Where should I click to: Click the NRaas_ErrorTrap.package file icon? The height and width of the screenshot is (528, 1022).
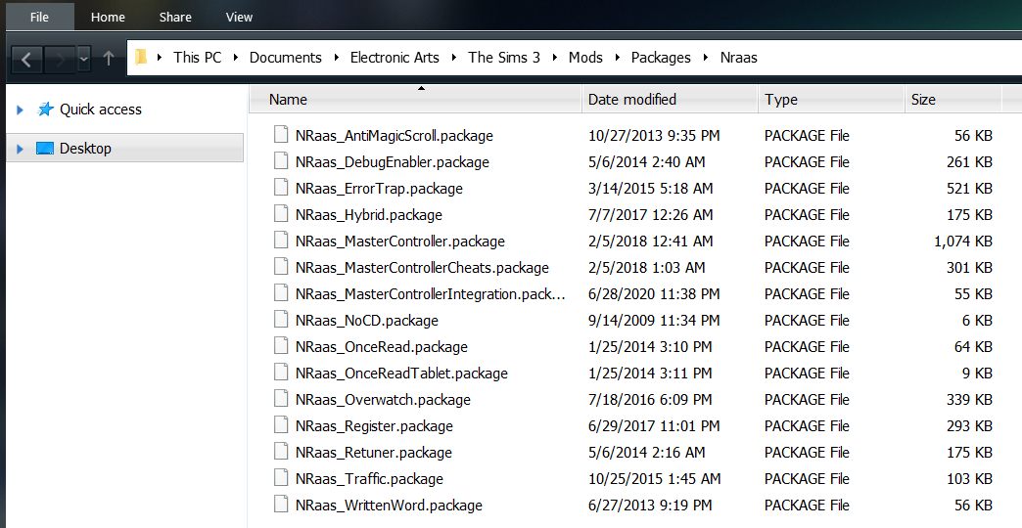click(x=281, y=188)
